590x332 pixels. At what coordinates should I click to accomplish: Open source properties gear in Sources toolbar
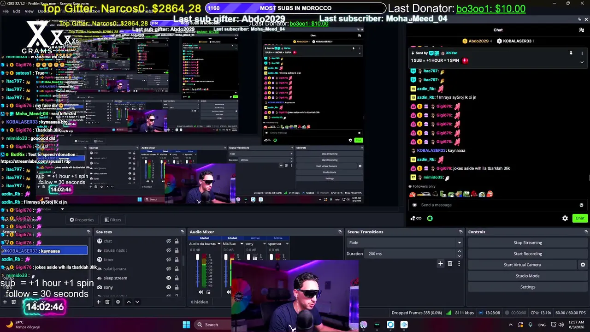(x=118, y=302)
